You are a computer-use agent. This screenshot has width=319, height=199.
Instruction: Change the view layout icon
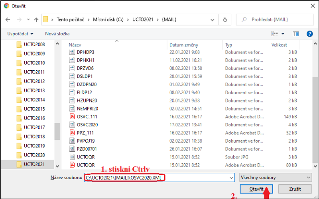274,34
